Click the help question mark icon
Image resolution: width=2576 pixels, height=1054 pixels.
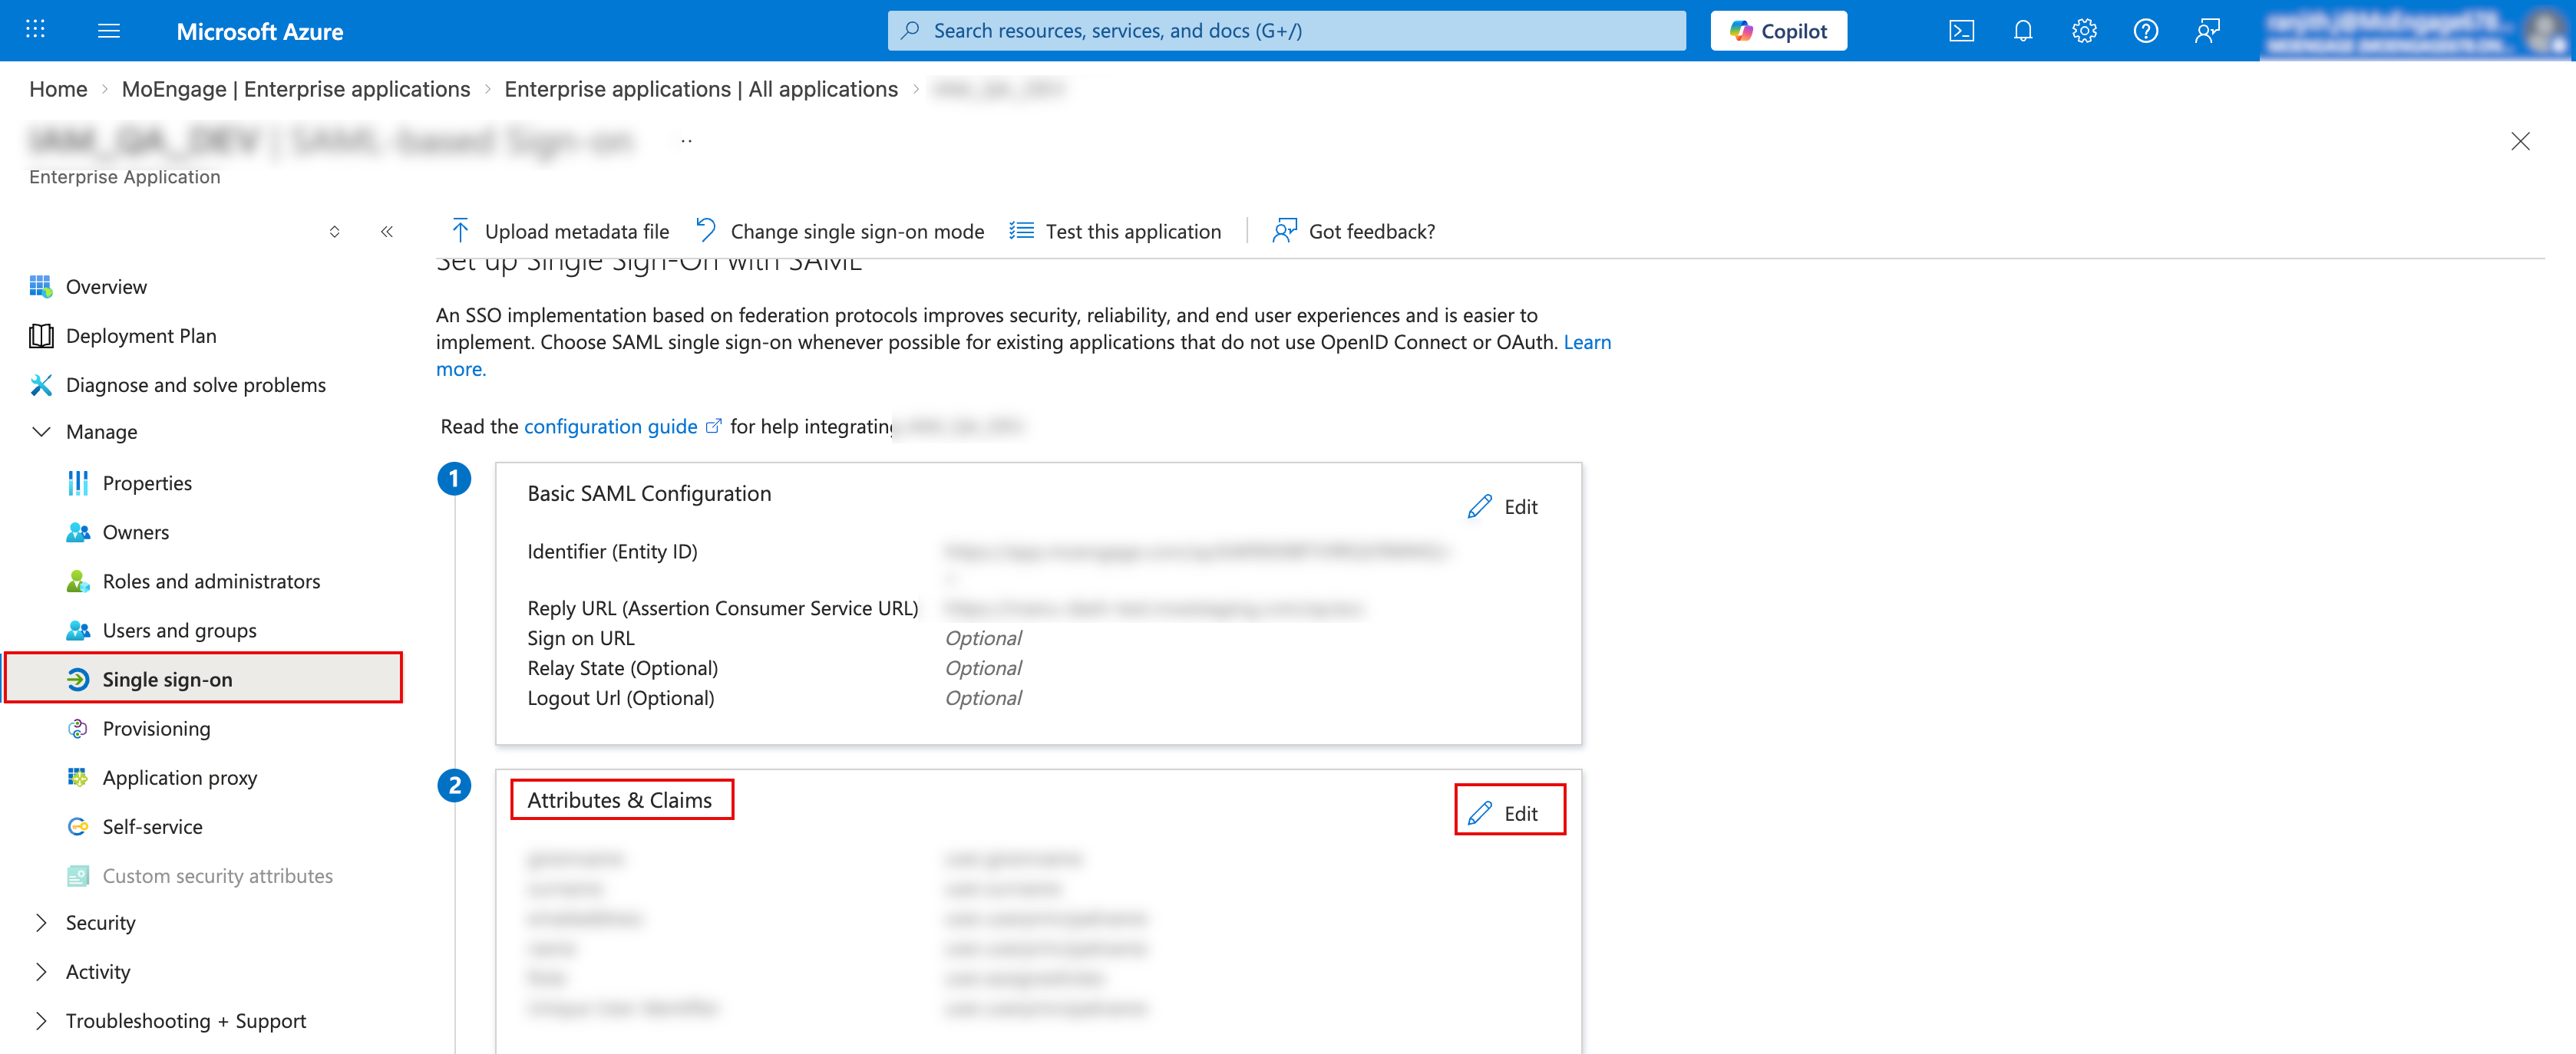coord(2145,31)
